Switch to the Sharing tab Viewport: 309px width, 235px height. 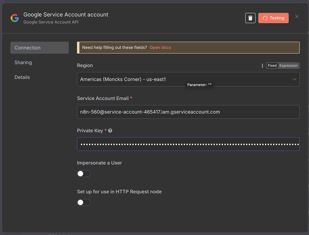tap(23, 62)
